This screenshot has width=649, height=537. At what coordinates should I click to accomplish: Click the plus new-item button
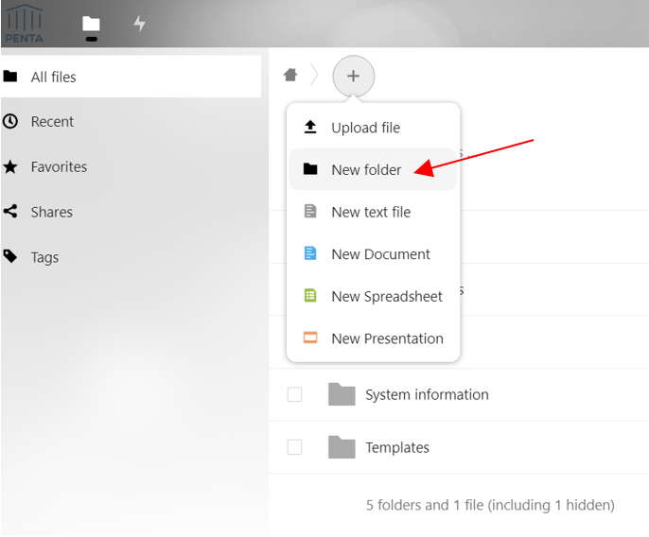click(353, 76)
